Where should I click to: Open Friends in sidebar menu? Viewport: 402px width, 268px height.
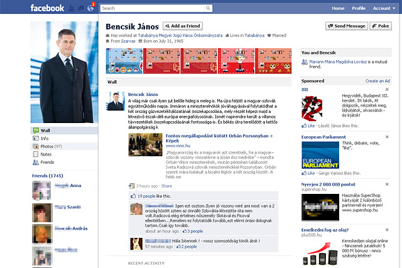coord(64,162)
